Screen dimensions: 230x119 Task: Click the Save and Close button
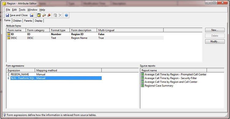point(17,15)
